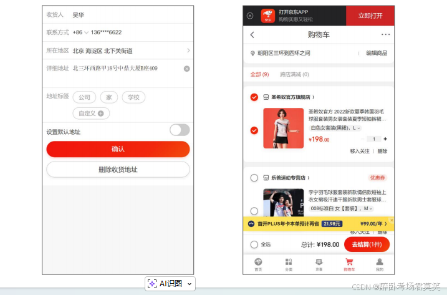The height and width of the screenshot is (295, 447).
Task: Click the 优惠券 coupon tag
Action: click(x=377, y=178)
